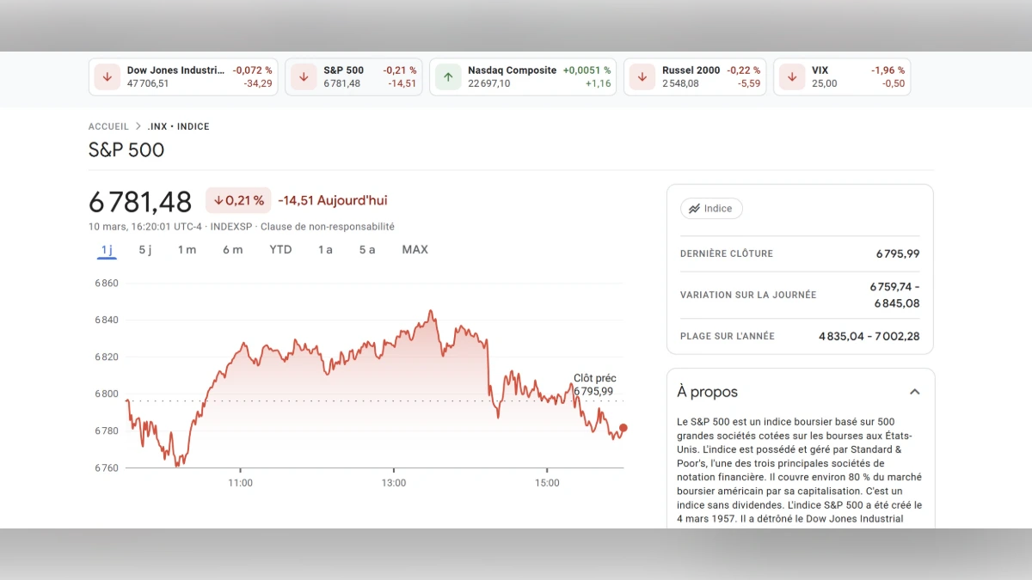Open the Clause de non-responsabilité link

(x=329, y=226)
